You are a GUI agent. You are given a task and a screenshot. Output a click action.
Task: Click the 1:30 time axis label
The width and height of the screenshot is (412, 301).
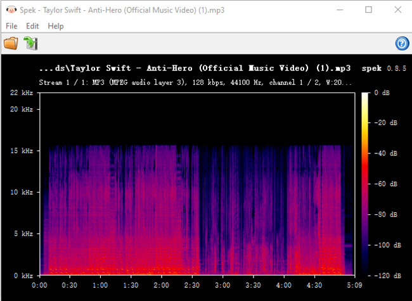(131, 285)
